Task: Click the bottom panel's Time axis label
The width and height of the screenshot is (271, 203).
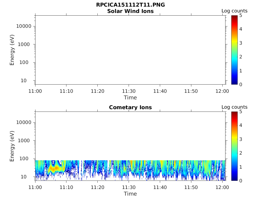Action: coord(130,194)
